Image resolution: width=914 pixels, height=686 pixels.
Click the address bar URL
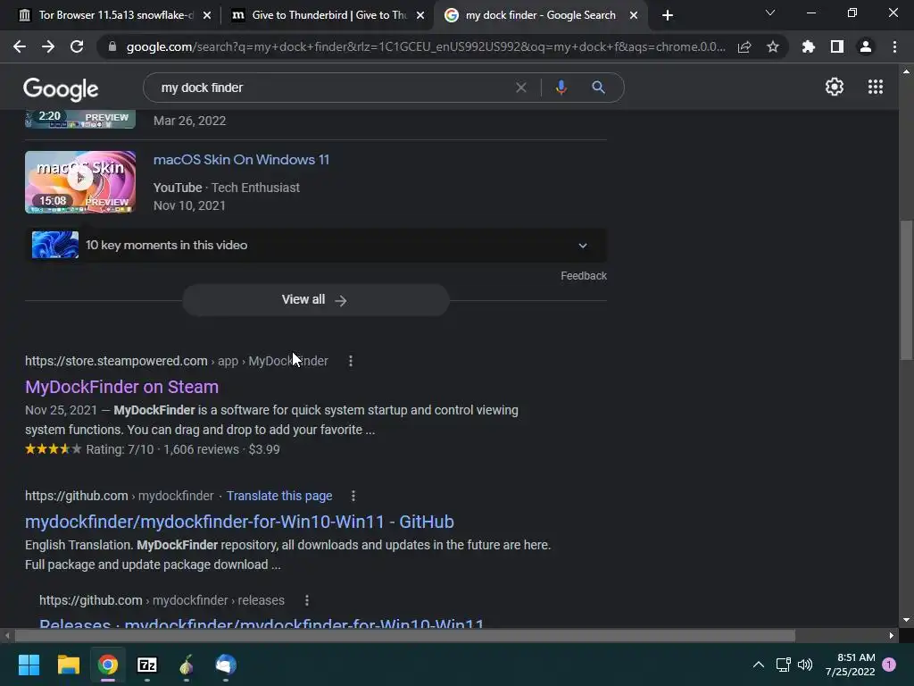[x=426, y=46]
